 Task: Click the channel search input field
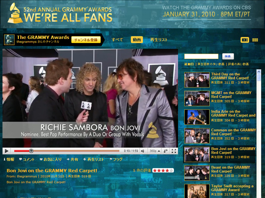(x=201, y=56)
